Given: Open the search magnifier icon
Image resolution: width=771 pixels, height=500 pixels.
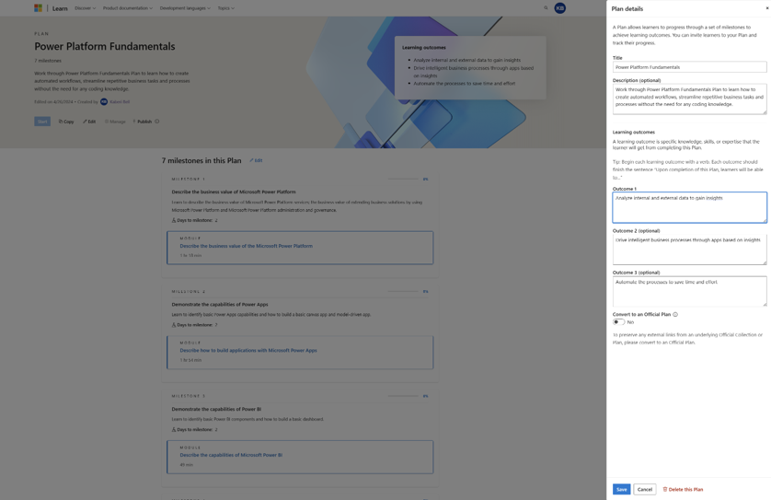Looking at the screenshot, I should pyautogui.click(x=546, y=8).
